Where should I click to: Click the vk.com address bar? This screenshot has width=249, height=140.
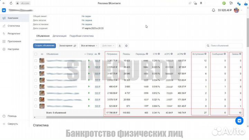25,3
